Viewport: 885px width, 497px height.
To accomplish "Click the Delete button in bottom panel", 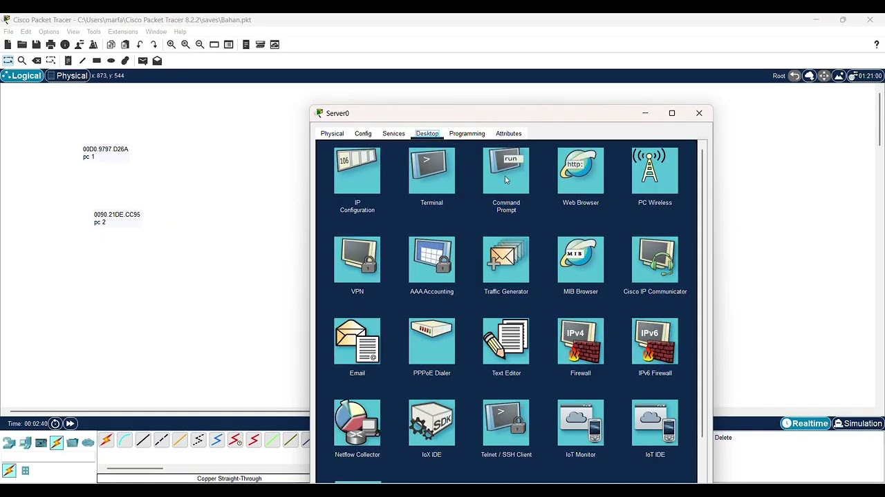I will 723,438.
